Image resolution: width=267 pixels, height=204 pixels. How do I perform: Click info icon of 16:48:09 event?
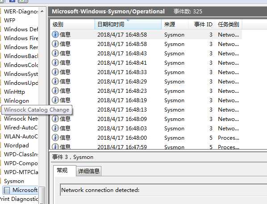pyautogui.click(x=55, y=119)
